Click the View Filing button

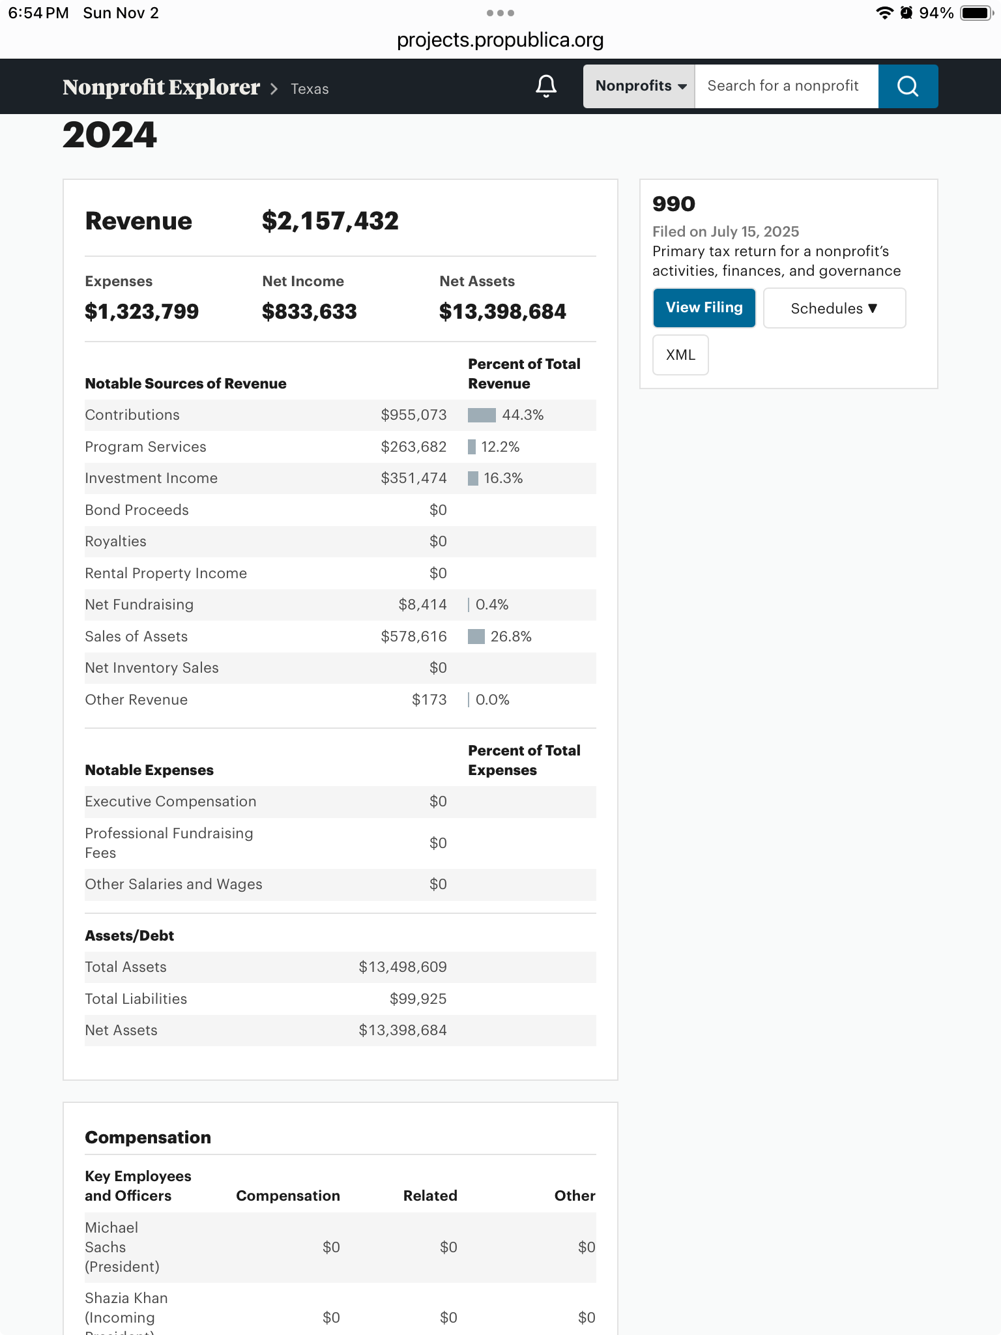[704, 308]
